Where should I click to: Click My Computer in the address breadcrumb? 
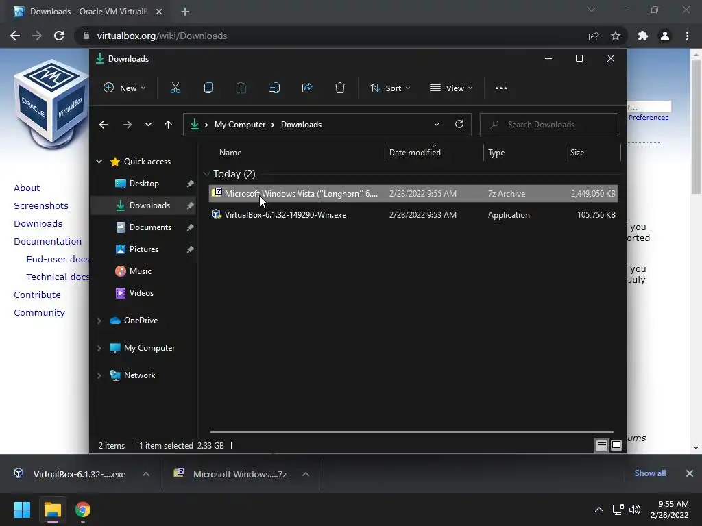point(239,125)
